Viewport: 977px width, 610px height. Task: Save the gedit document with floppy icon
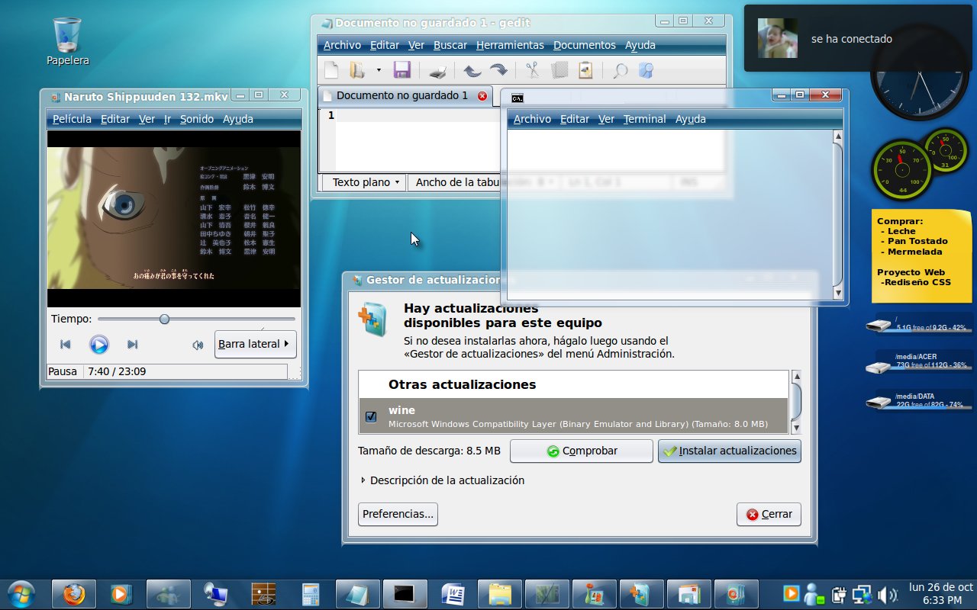402,71
